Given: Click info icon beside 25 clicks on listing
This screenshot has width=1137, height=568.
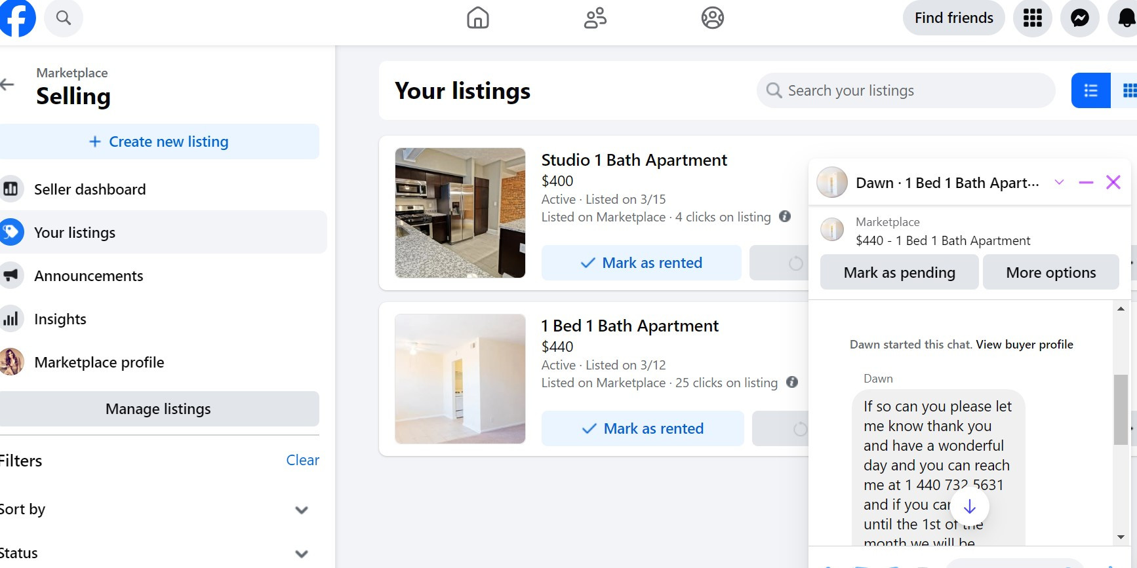Looking at the screenshot, I should coord(792,382).
